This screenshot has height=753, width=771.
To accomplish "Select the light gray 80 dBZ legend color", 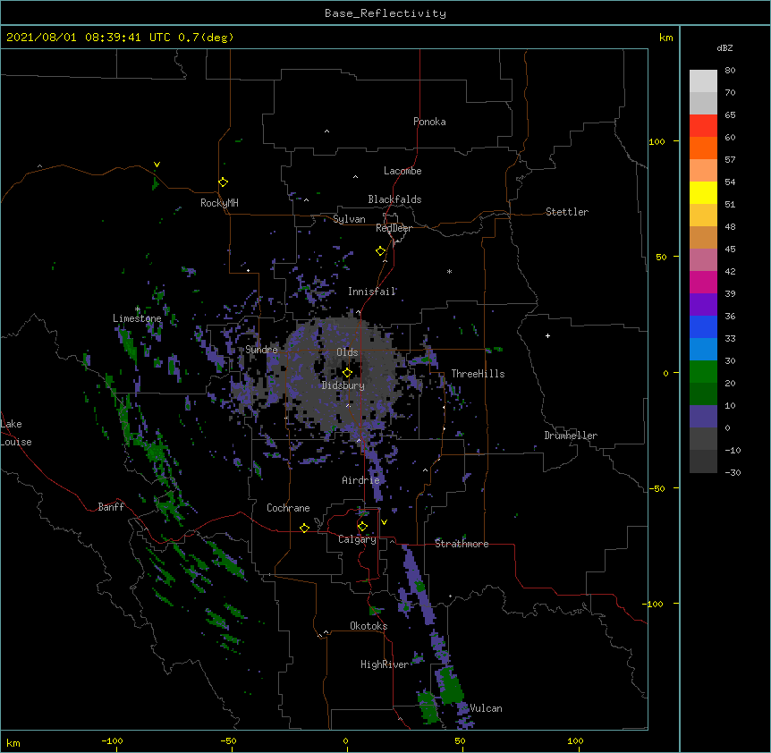I will pyautogui.click(x=703, y=80).
